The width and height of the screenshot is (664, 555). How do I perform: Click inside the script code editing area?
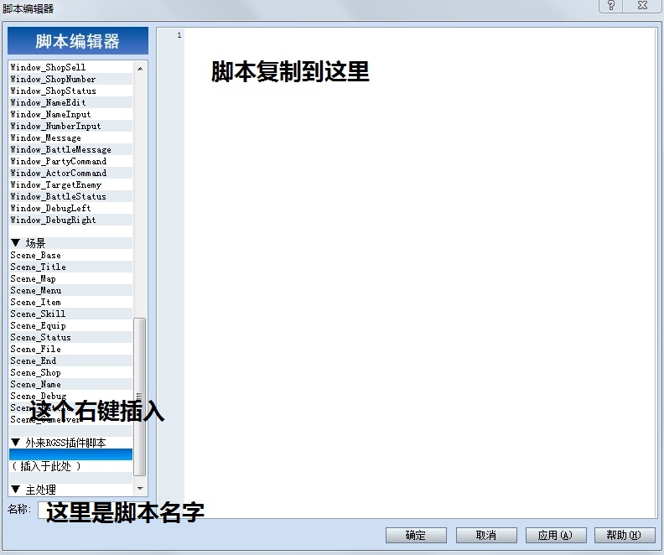point(419,272)
